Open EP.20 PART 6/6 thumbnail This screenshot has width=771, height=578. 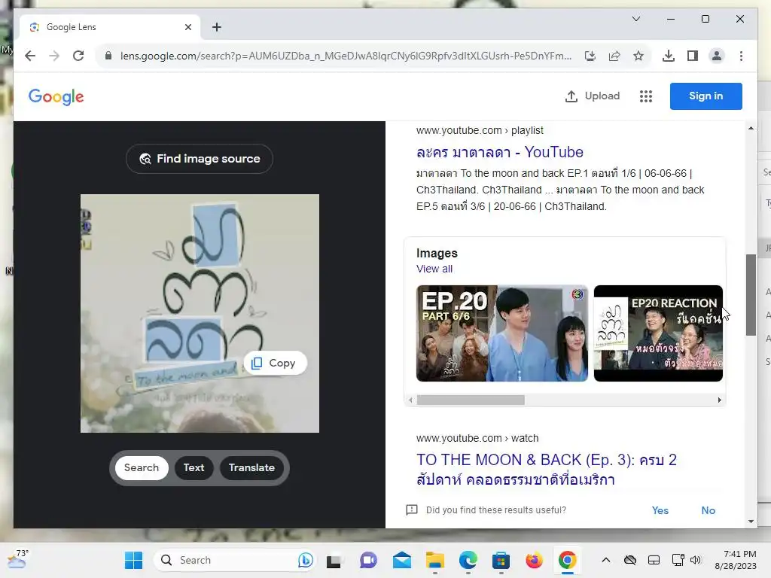coord(501,333)
